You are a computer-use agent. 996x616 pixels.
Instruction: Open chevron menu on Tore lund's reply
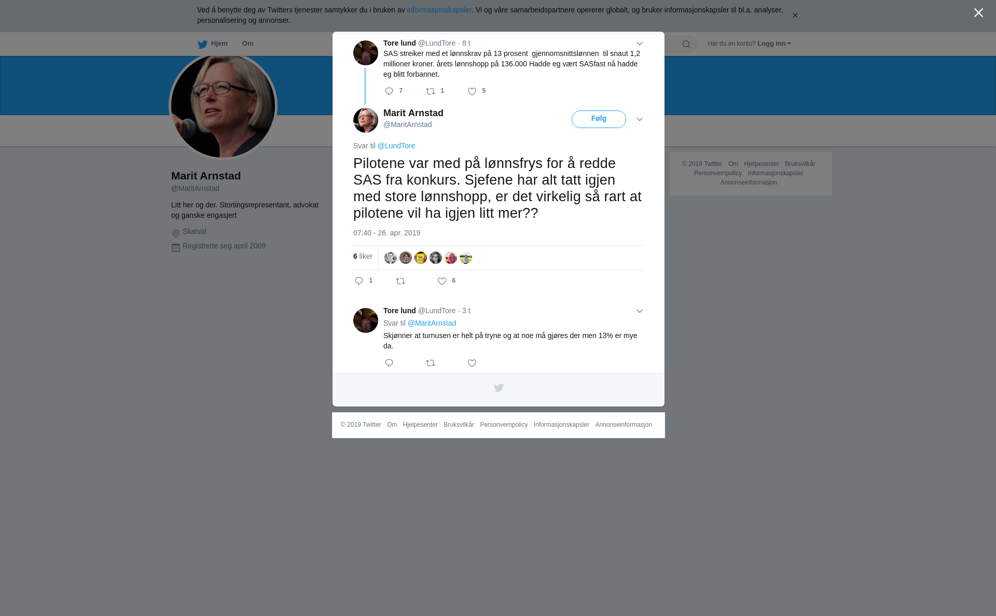pyautogui.click(x=640, y=311)
